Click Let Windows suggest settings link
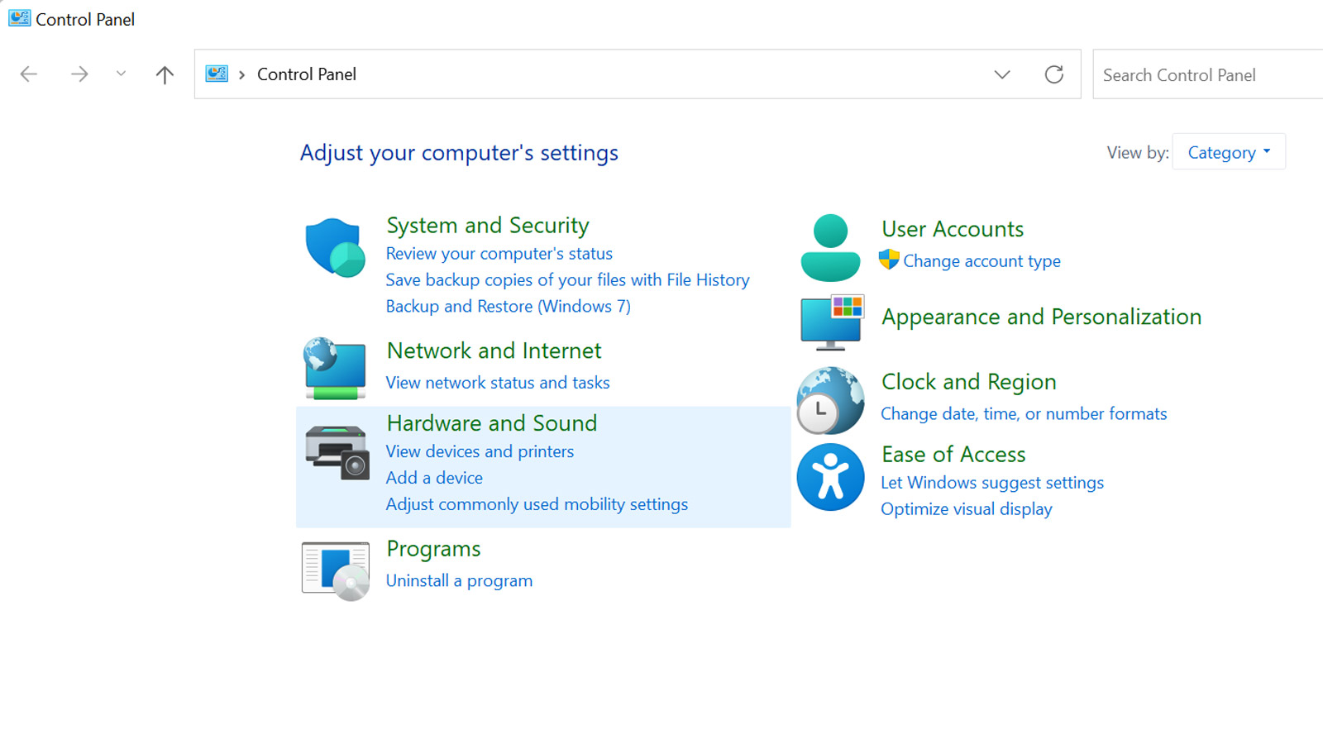This screenshot has width=1323, height=744. point(992,483)
